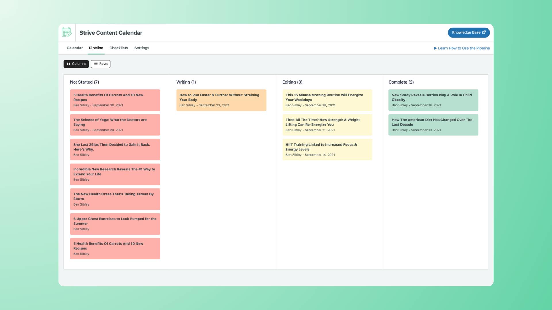
Task: Open Incredible New Research Reveals post card
Action: [115, 174]
